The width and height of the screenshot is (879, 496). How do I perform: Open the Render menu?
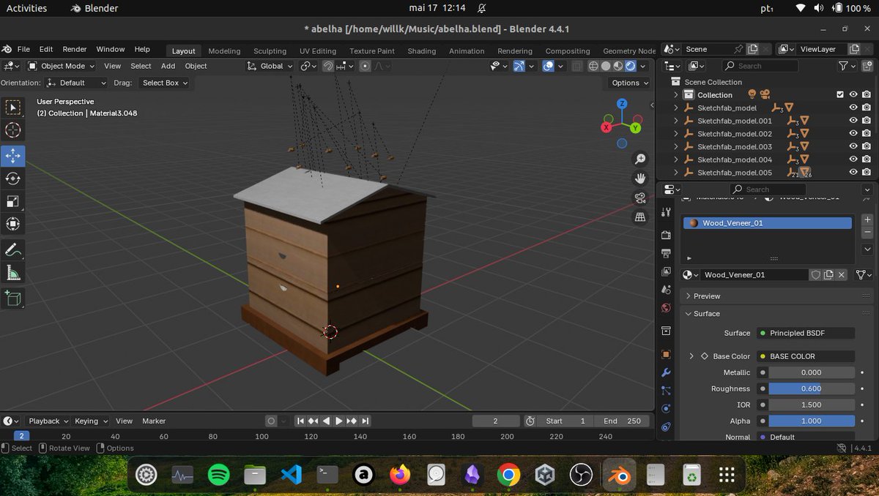(75, 49)
